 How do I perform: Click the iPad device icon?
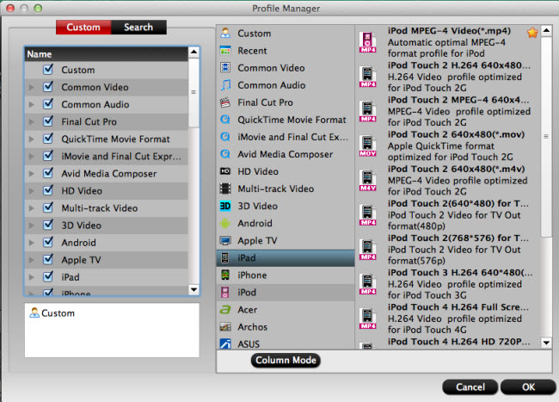click(225, 257)
